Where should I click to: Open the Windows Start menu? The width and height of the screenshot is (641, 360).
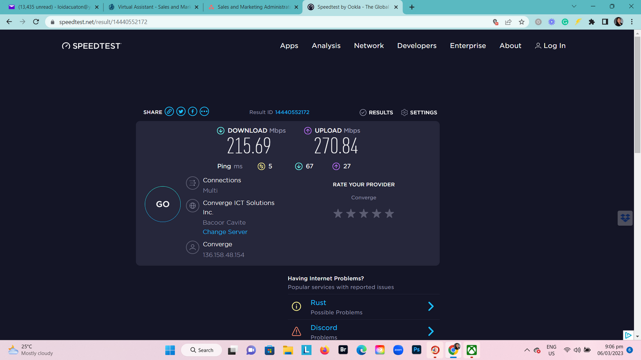[170, 350]
